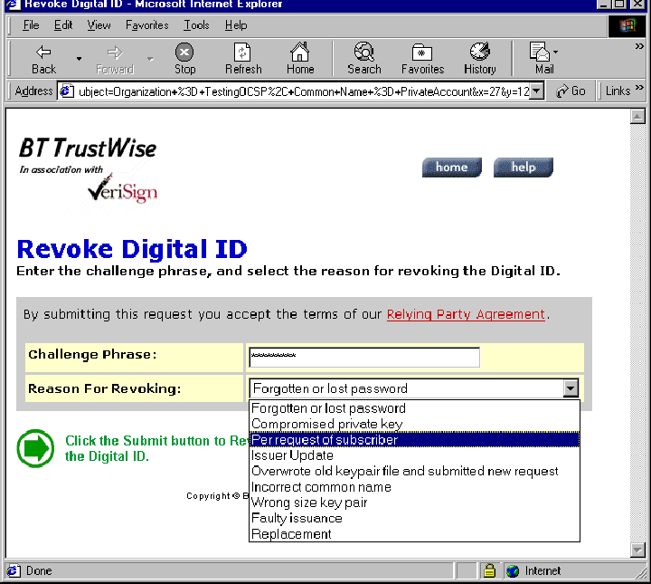Viewport: 651px width, 584px height.
Task: Show browsing History icon
Action: pos(479,52)
